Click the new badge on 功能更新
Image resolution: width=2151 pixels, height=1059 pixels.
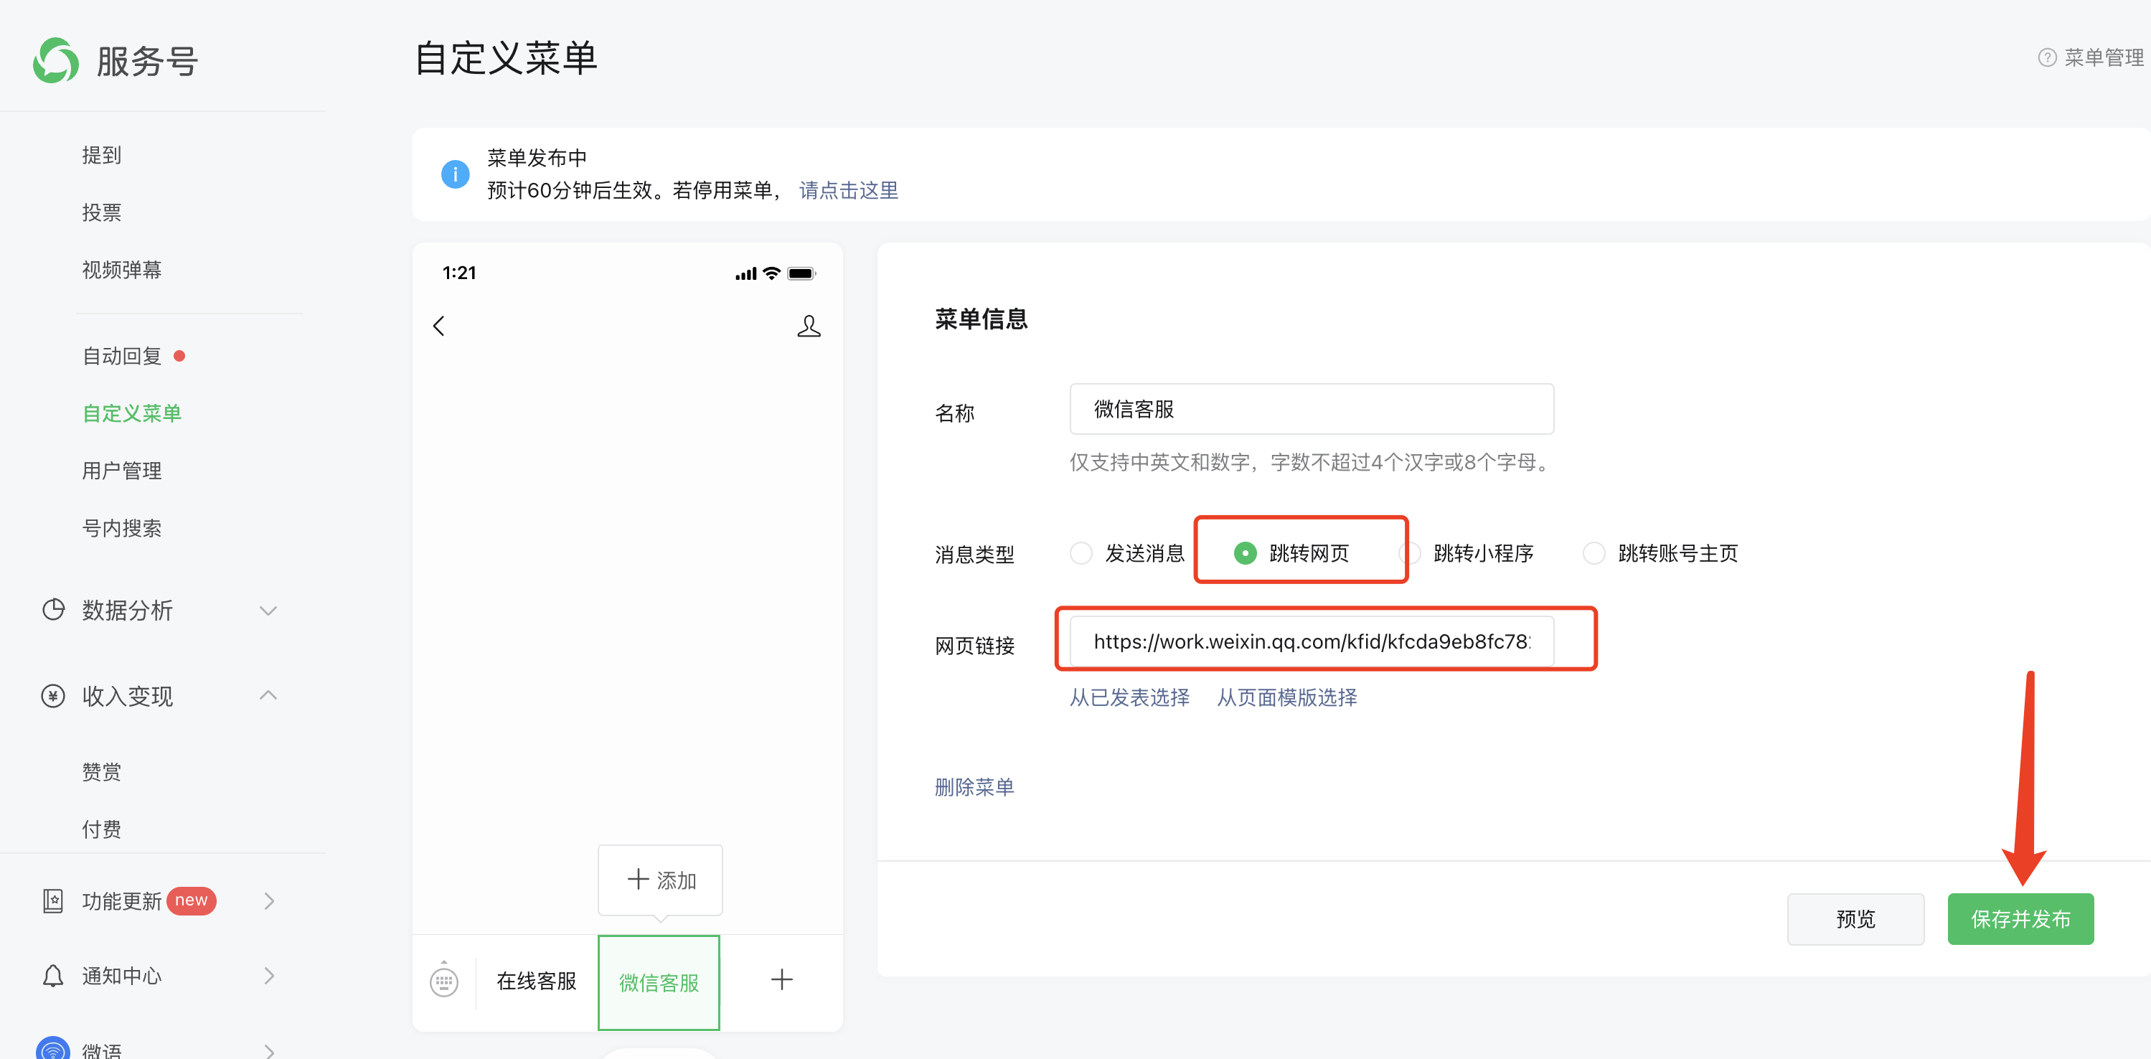click(192, 900)
